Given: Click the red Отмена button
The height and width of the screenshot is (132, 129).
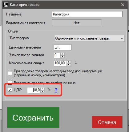Looking at the screenshot, I should coord(107,122).
